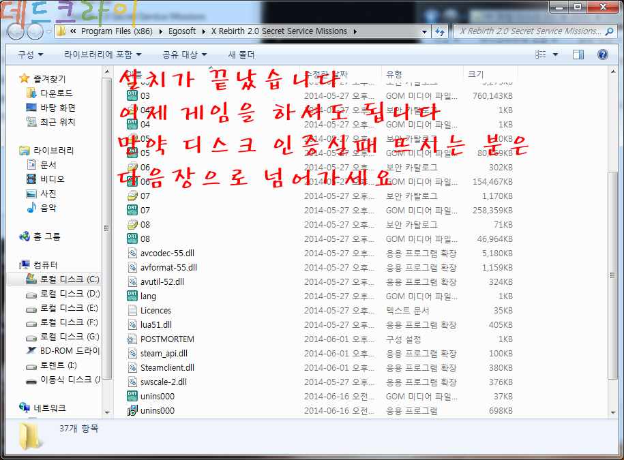Click the unins000 application uninstaller file
Viewport: 624px width, 460px height.
pos(157,411)
